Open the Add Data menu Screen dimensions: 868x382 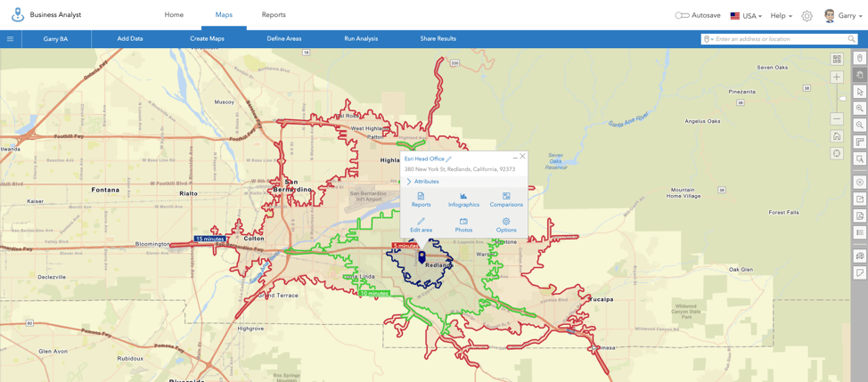[130, 38]
